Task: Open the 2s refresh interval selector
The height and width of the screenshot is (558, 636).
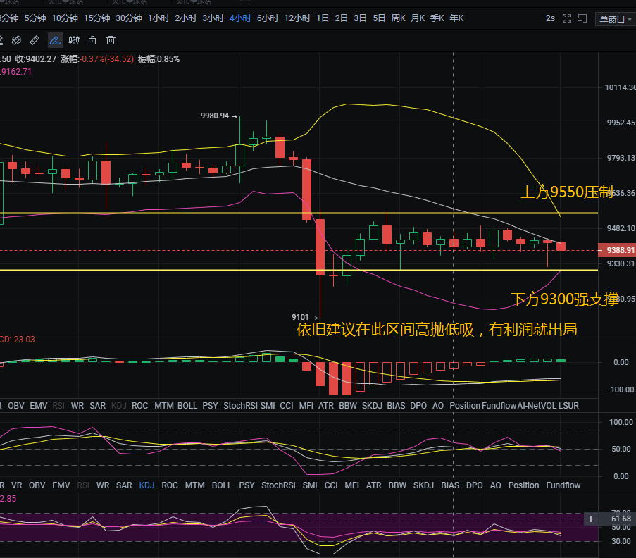Action: pyautogui.click(x=550, y=18)
